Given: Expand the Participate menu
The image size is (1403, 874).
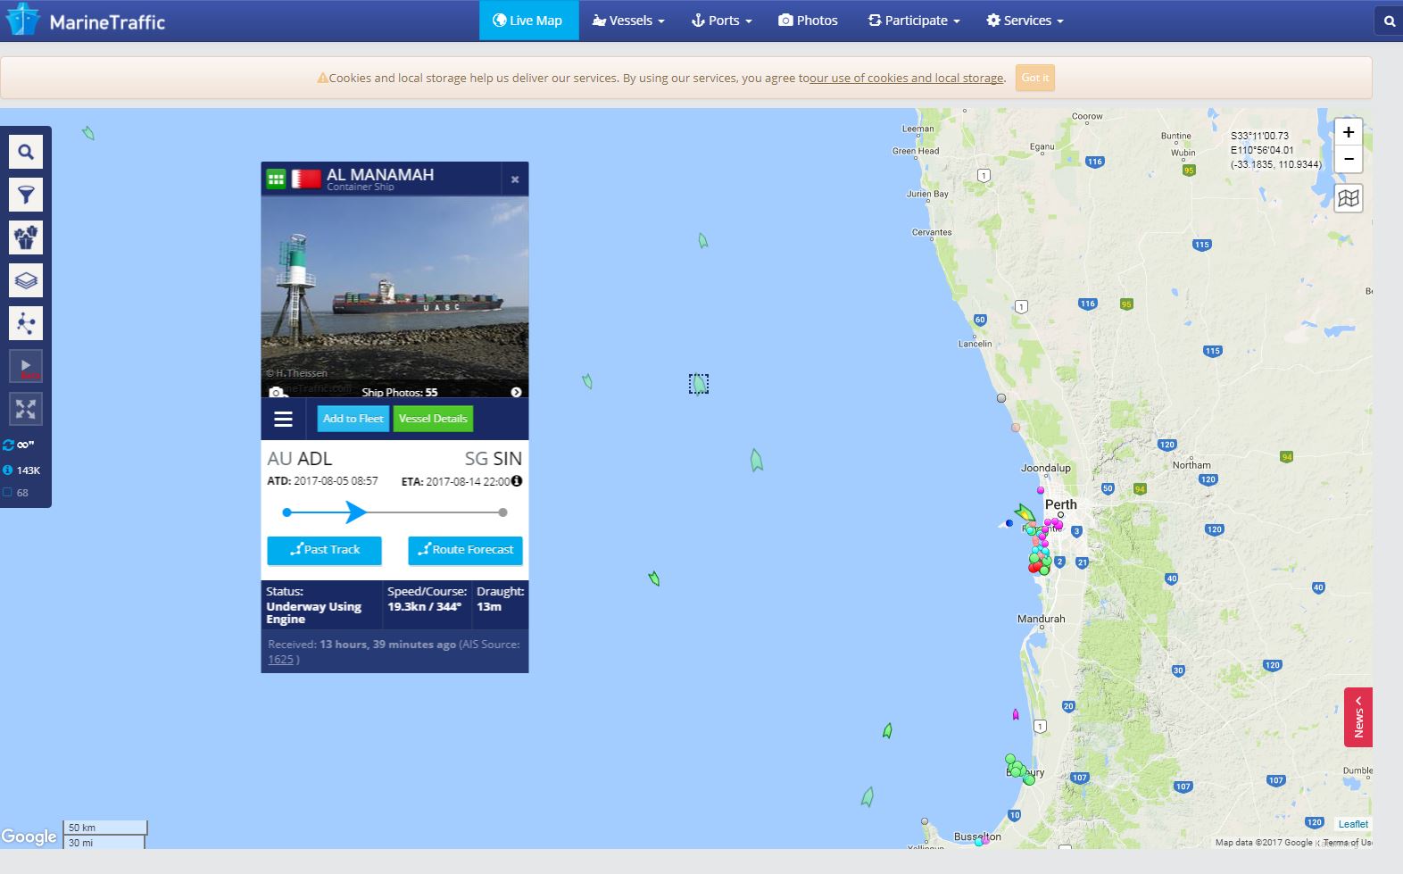Looking at the screenshot, I should click(914, 21).
